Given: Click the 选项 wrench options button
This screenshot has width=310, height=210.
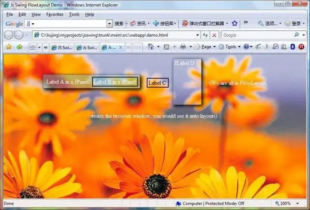Looking at the screenshot, I should pyautogui.click(x=269, y=24).
